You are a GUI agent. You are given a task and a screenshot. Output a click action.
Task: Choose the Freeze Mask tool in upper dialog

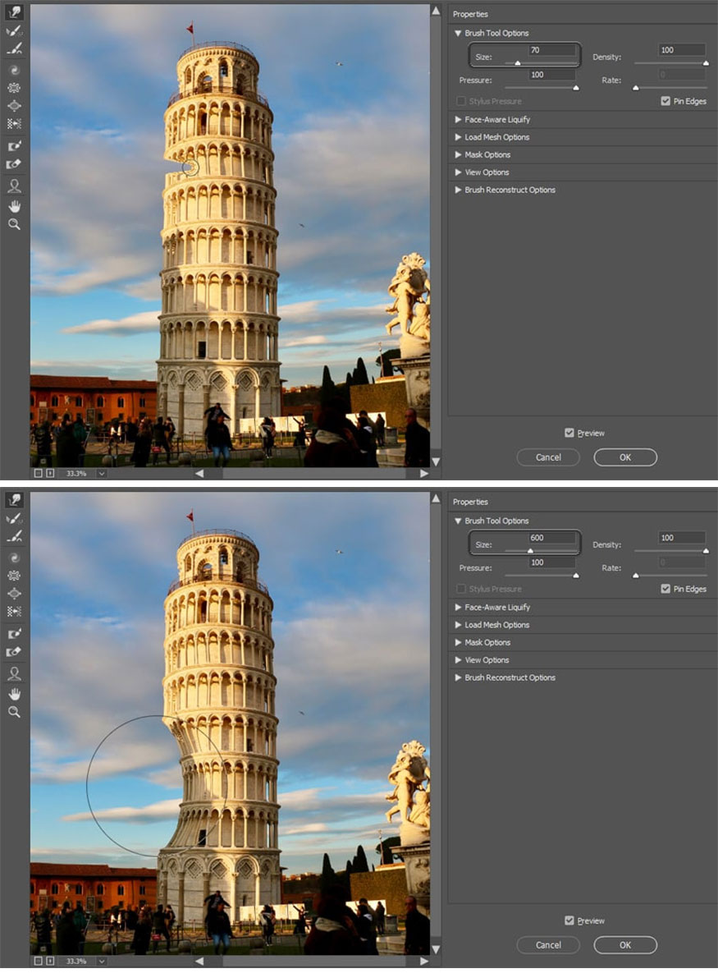(x=14, y=146)
